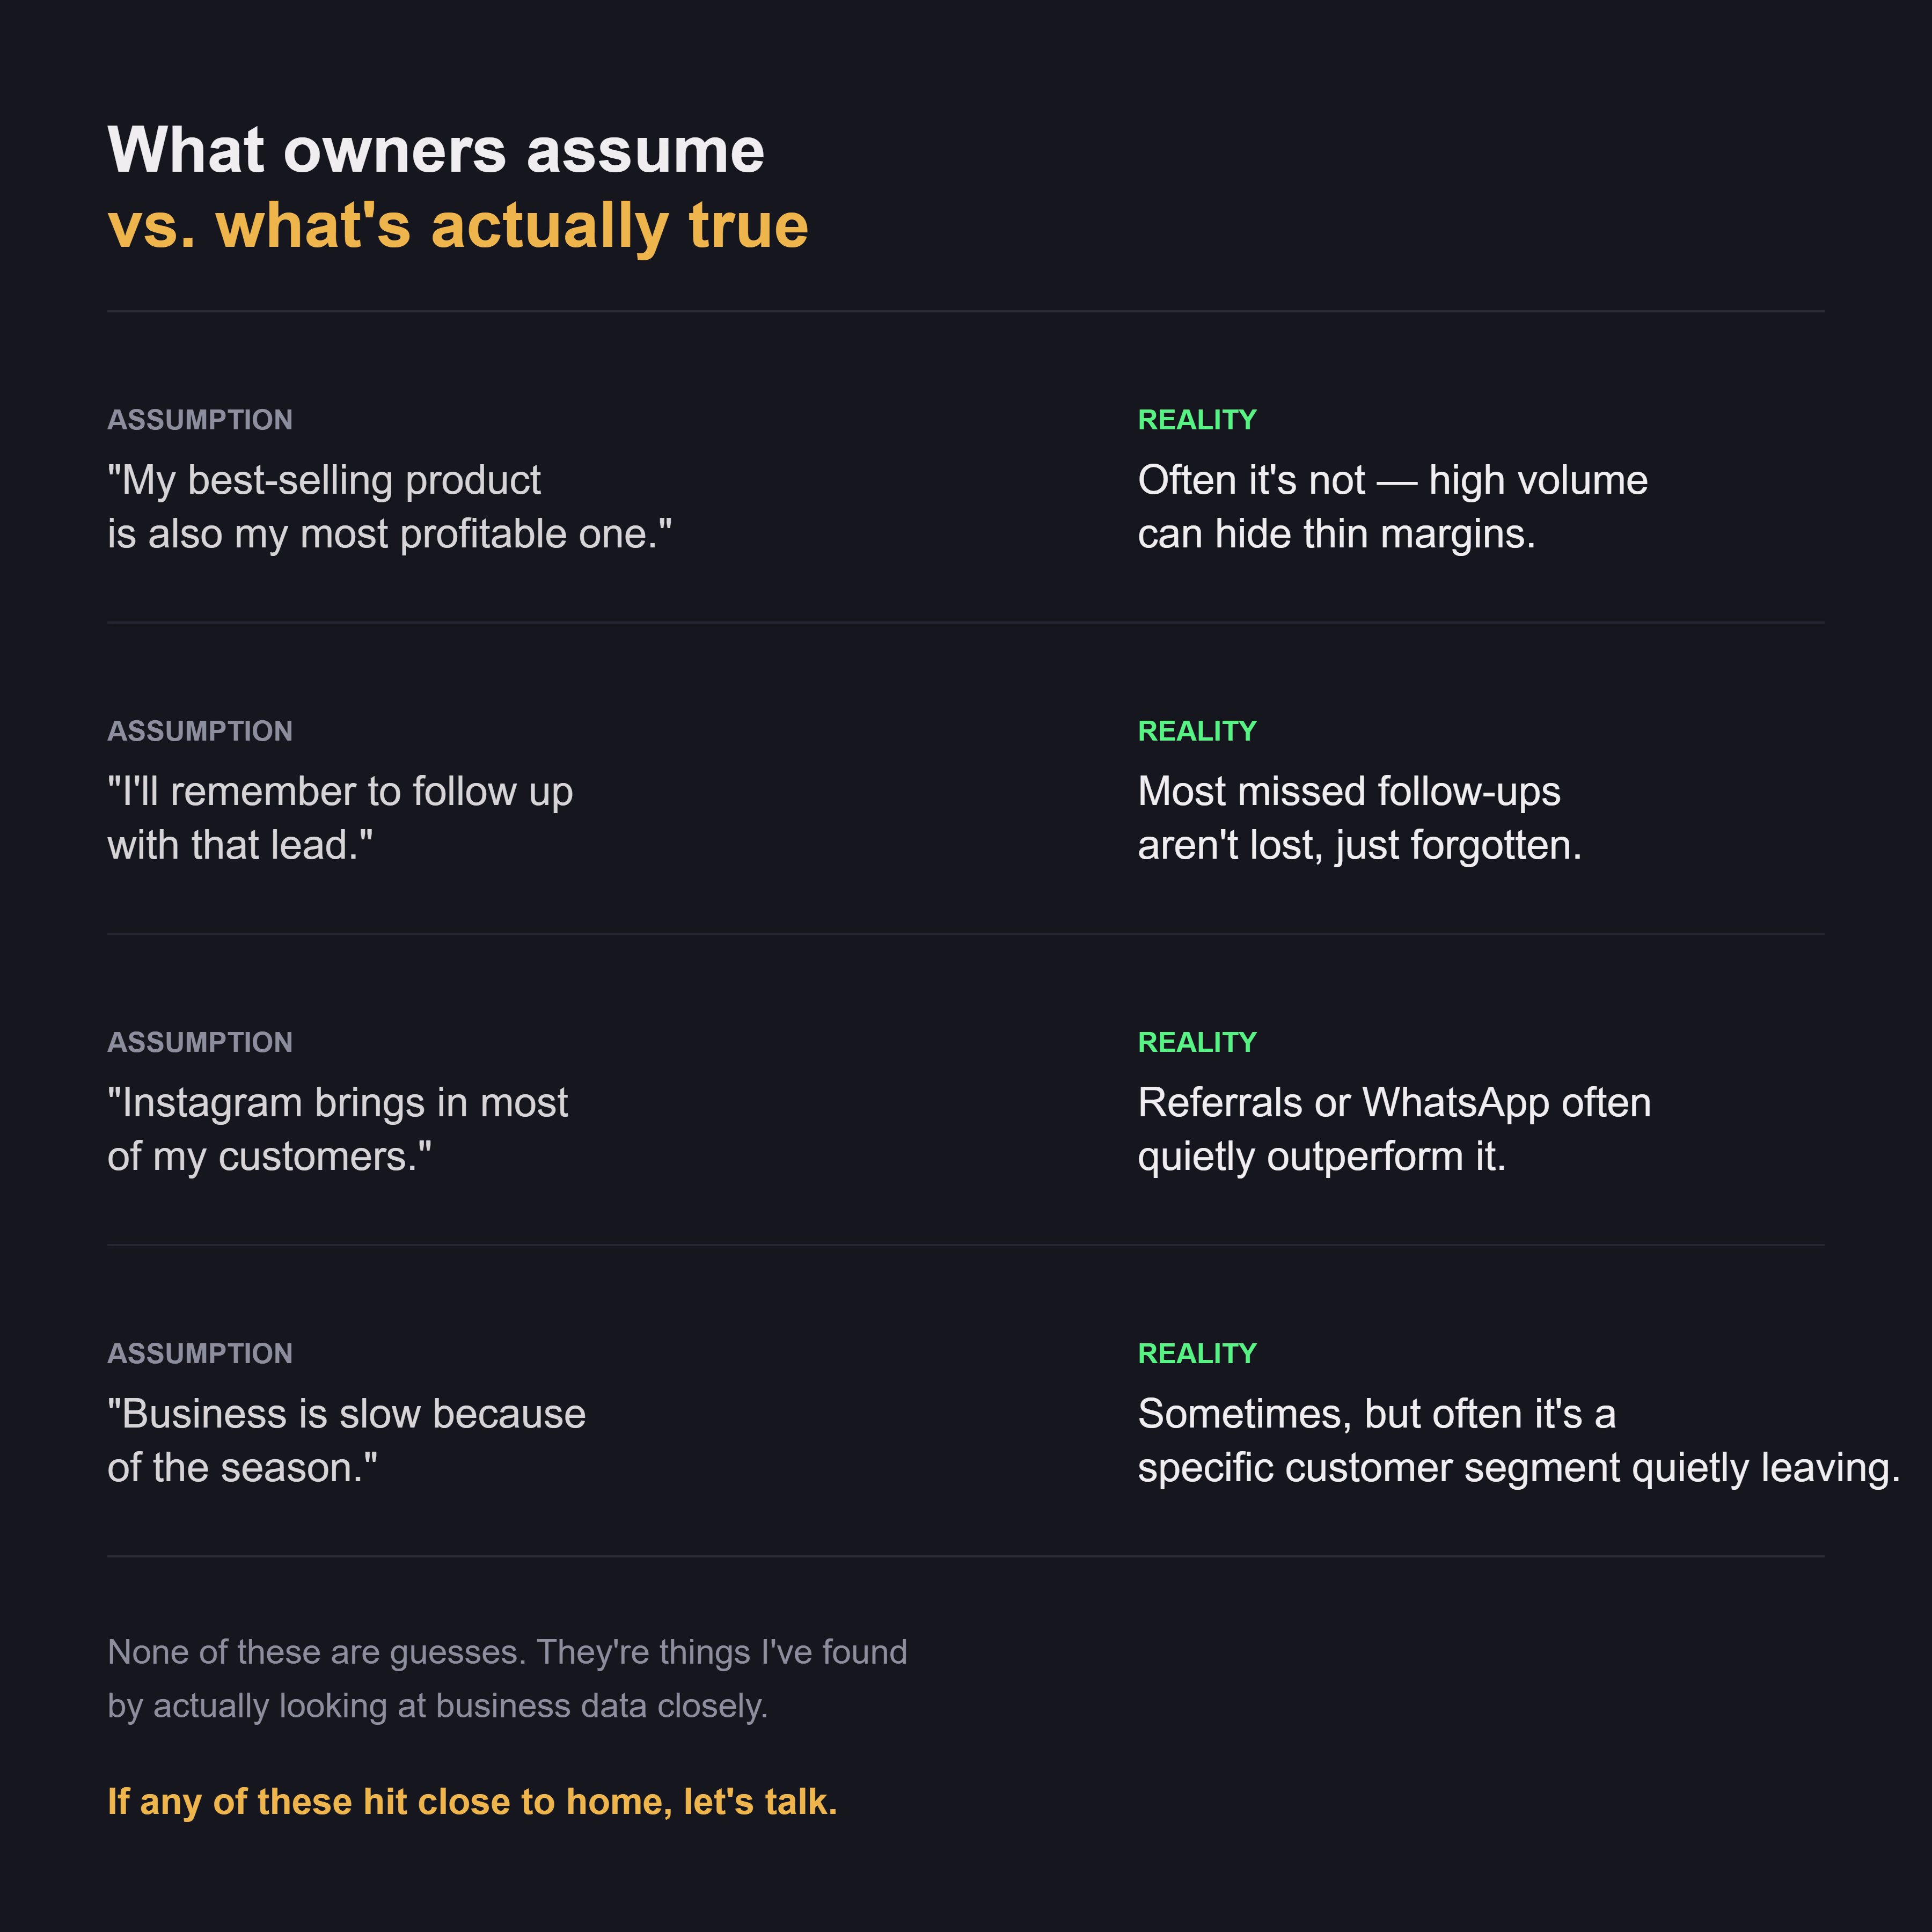Image resolution: width=1932 pixels, height=1932 pixels.
Task: Click the REALITY label above customer segment text
Action: pyautogui.click(x=1197, y=1353)
